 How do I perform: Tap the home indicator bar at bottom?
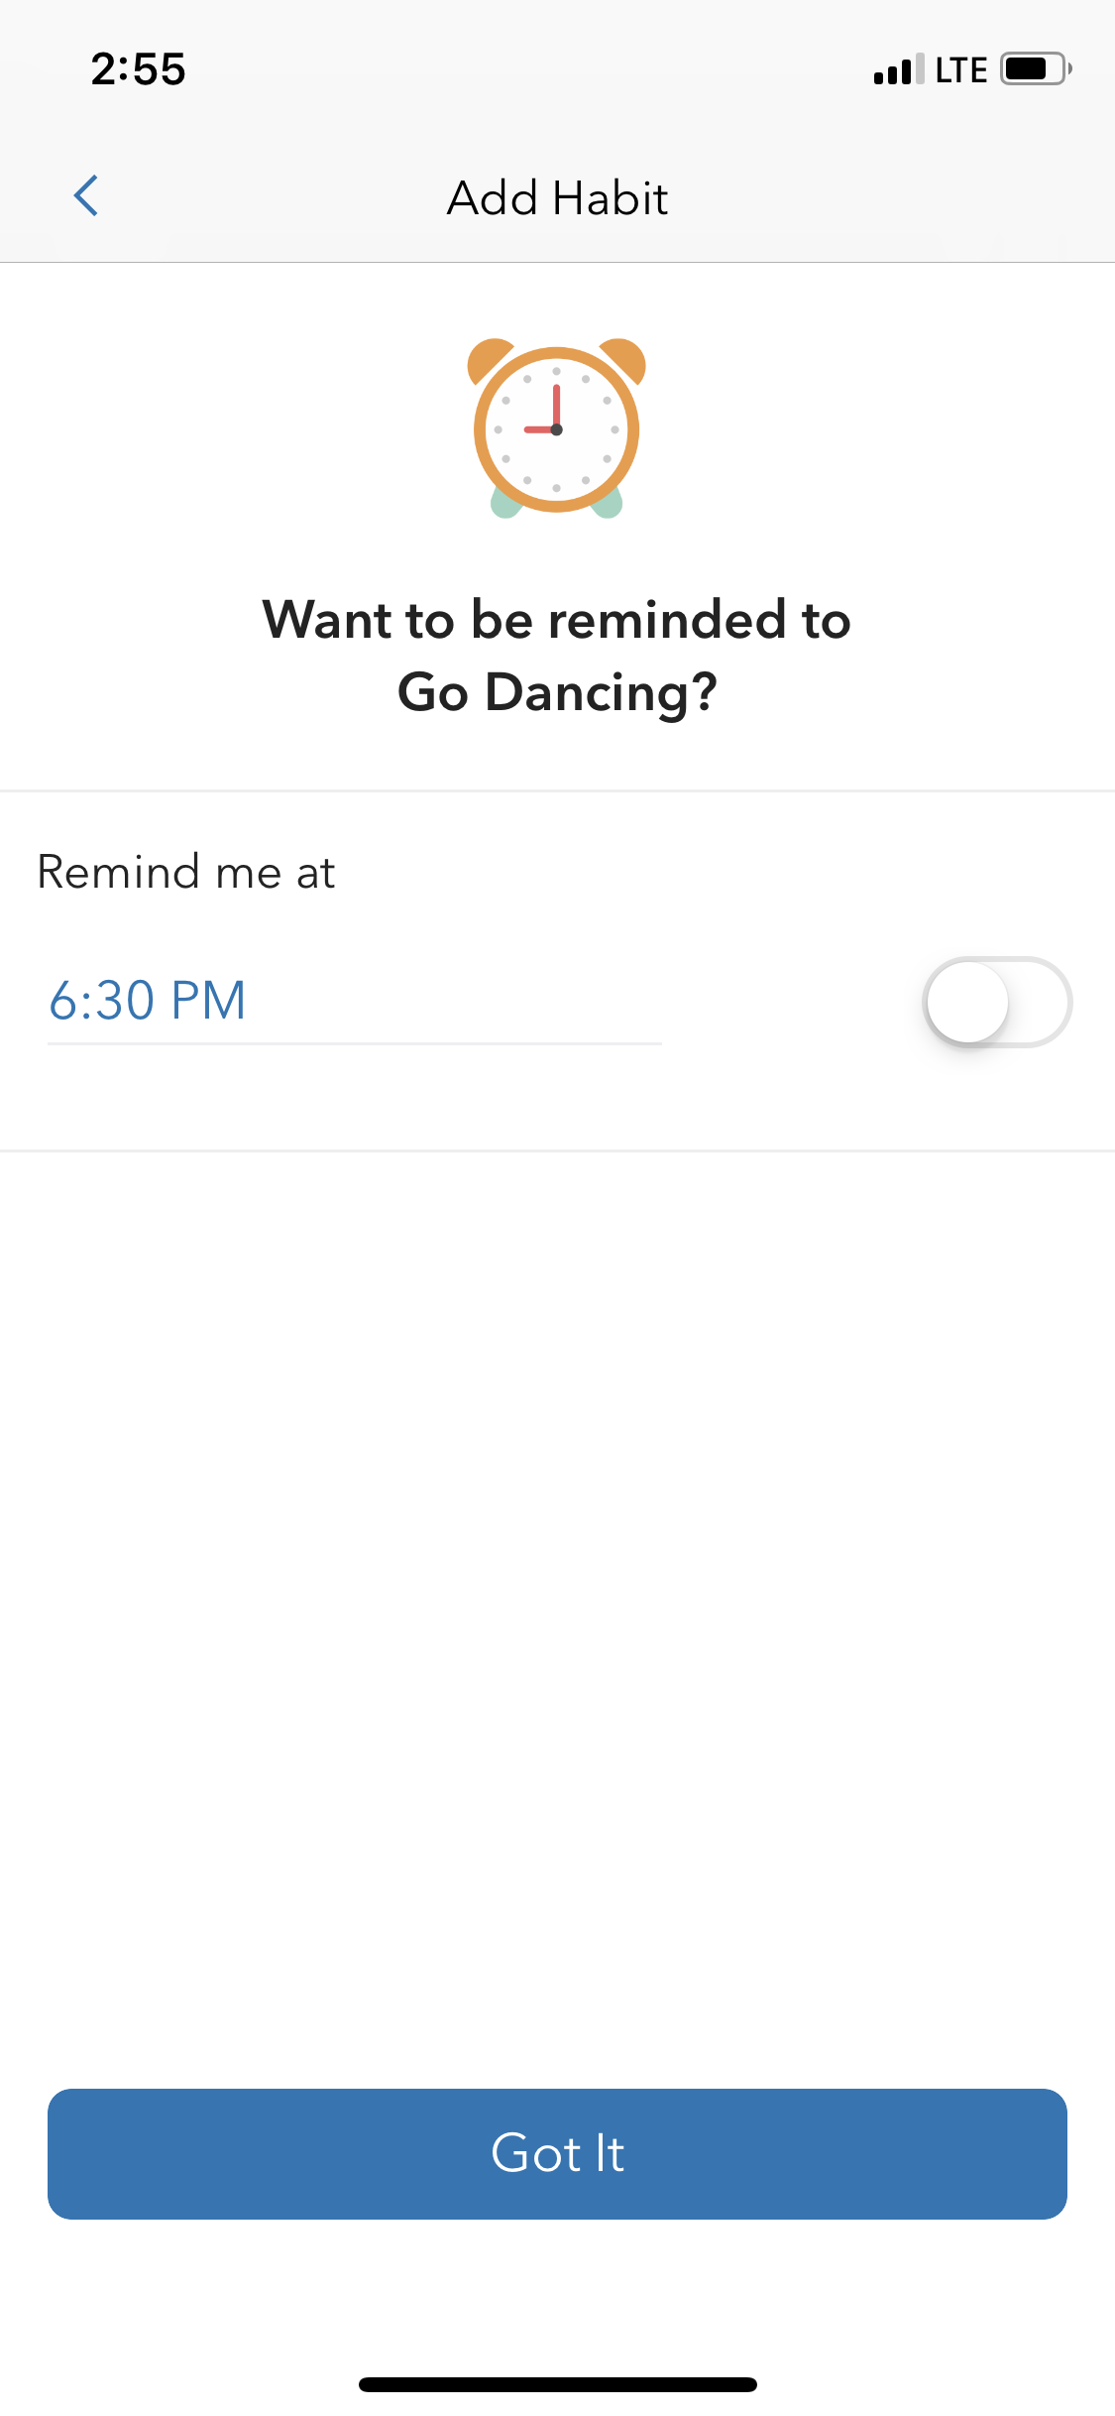pyautogui.click(x=557, y=2384)
